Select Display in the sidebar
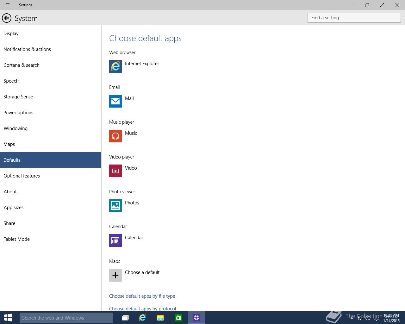The height and width of the screenshot is (324, 405). click(x=51, y=33)
